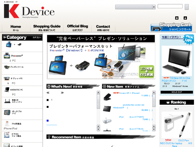Click the K Device logo
Screen dimensions: 196x147
tap(29, 11)
